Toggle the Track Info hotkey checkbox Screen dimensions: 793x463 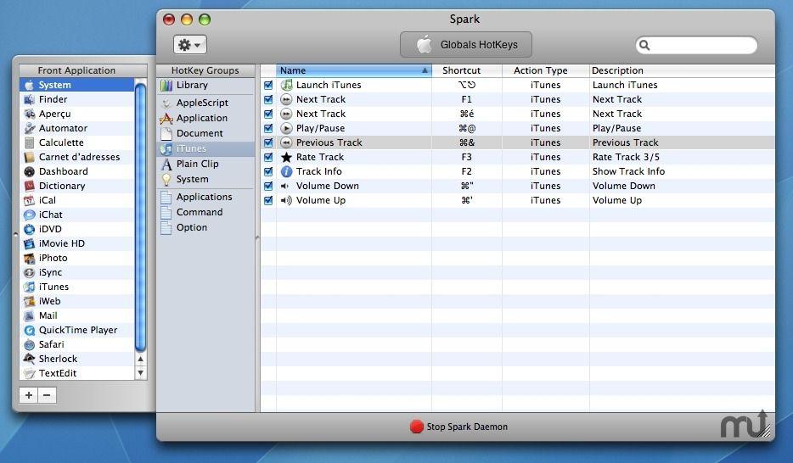tap(268, 171)
